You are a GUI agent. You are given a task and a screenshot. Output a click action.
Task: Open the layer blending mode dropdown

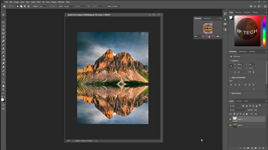click(237, 110)
